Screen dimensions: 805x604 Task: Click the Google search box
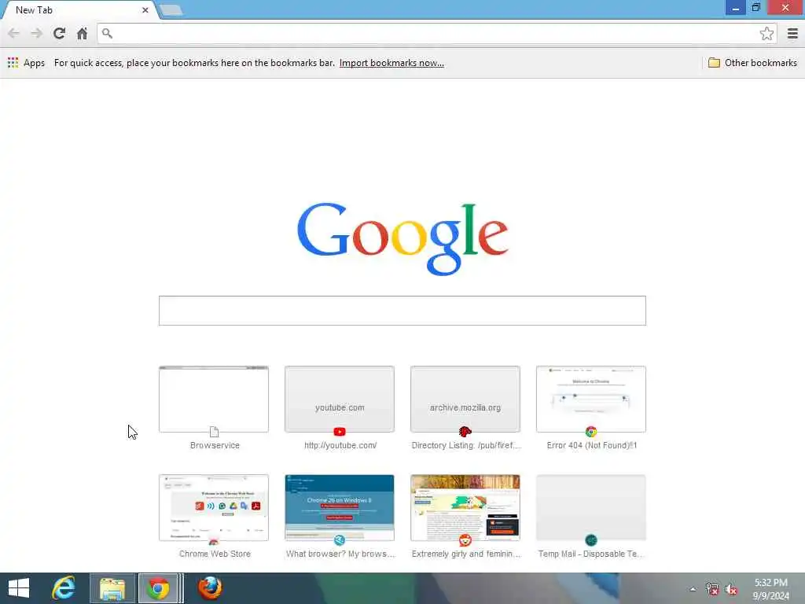(x=402, y=310)
